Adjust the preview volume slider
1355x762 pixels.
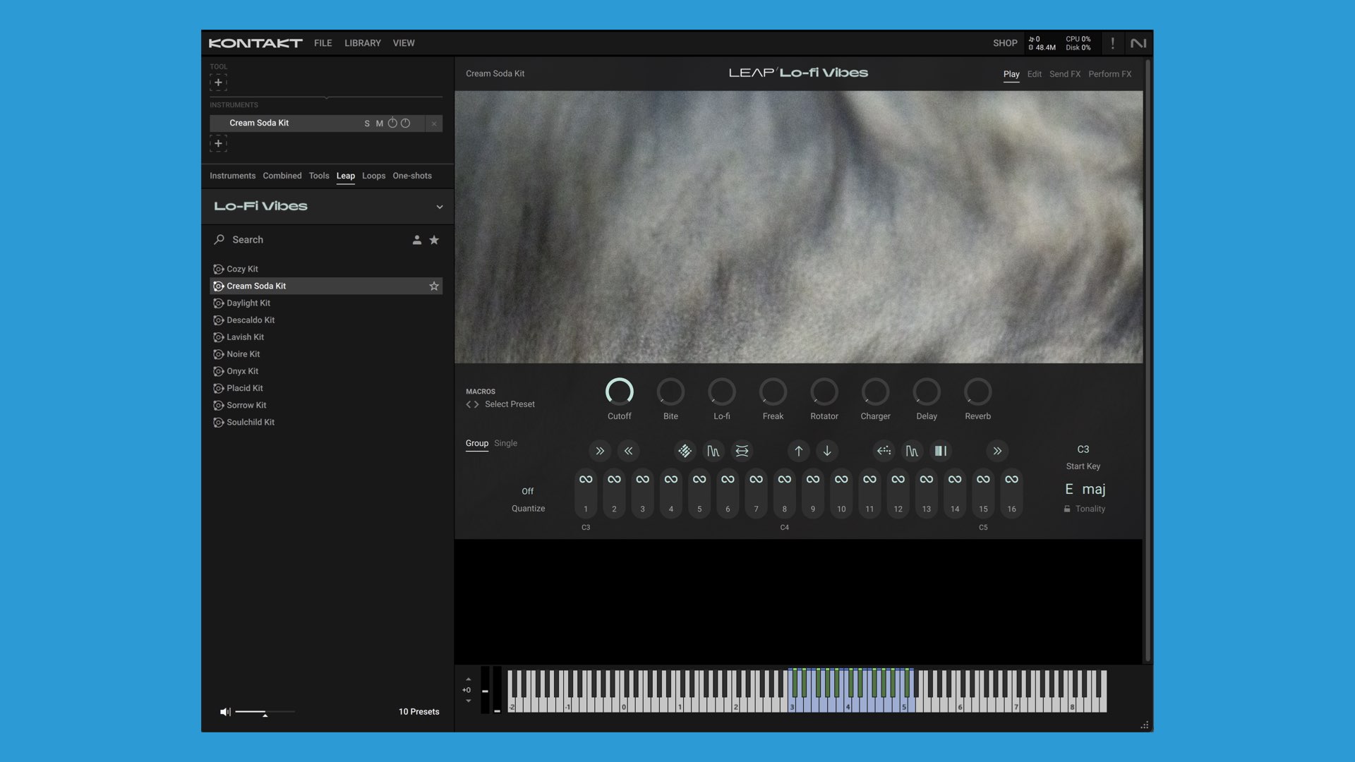click(x=265, y=712)
